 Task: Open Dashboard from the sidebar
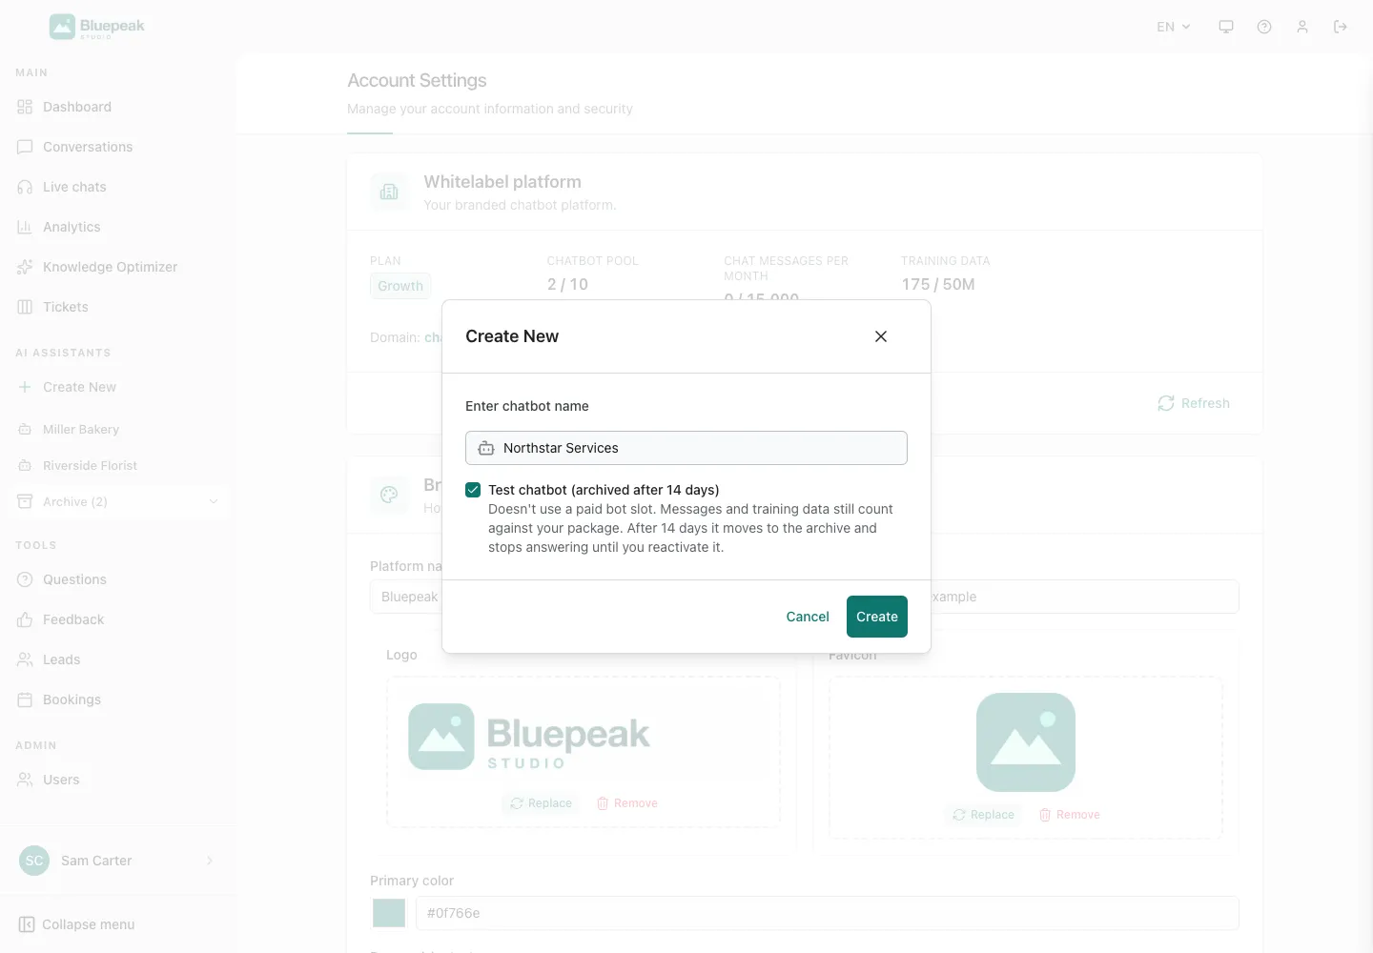pos(118,107)
